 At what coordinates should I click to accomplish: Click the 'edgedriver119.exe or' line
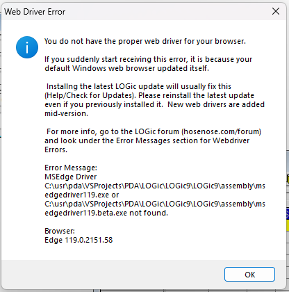(82, 195)
